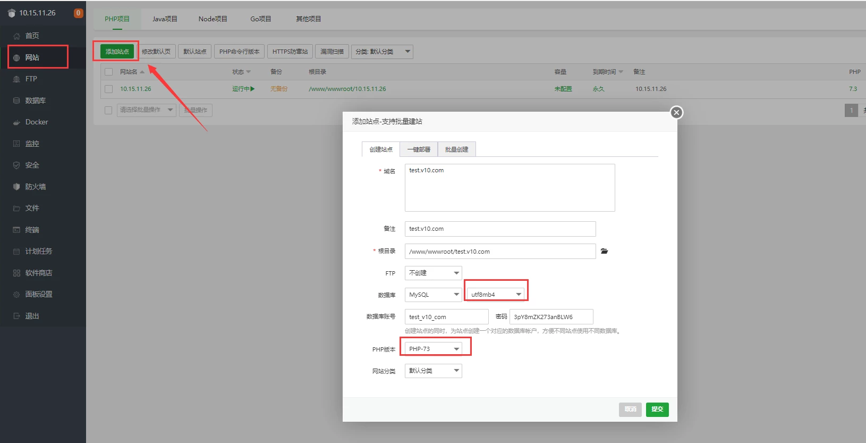
Task: Open the Docker sidebar icon
Action: point(16,122)
